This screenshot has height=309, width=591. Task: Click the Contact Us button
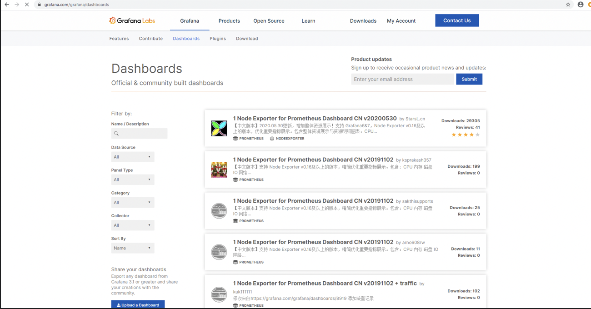[457, 20]
